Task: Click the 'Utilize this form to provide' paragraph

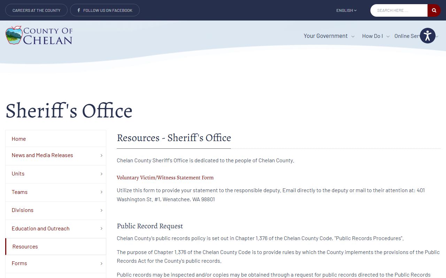Action: [271, 195]
